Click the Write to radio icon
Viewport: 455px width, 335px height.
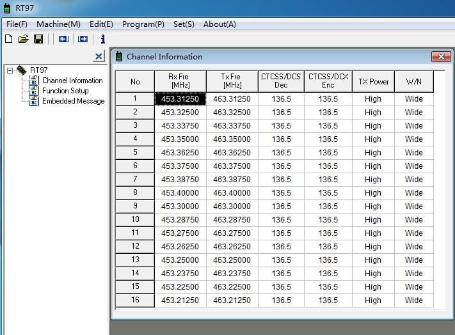(x=83, y=39)
